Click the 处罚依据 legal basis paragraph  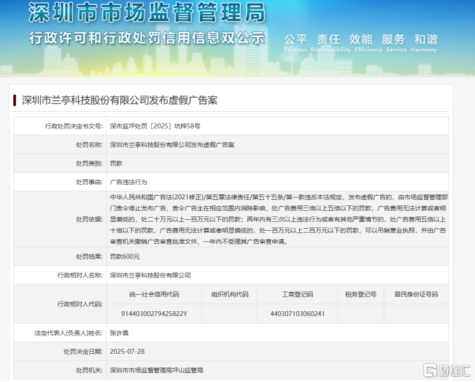pyautogui.click(x=278, y=219)
